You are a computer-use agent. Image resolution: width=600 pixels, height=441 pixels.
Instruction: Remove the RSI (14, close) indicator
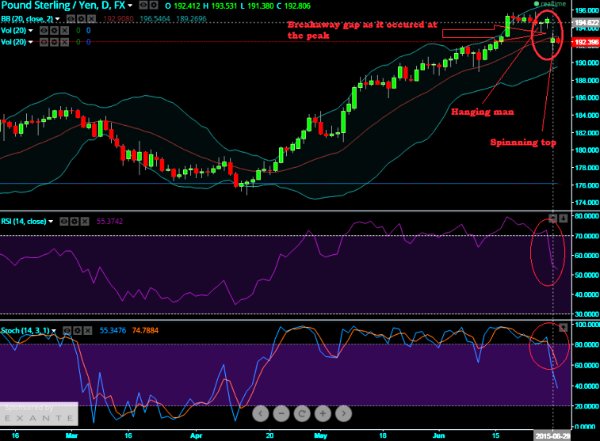[x=85, y=221]
